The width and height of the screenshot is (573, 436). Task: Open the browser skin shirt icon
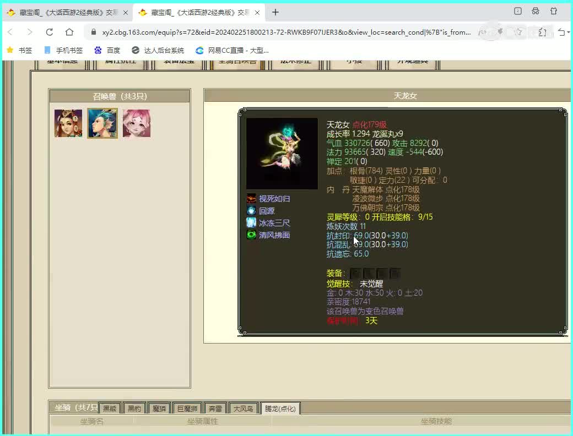click(x=554, y=11)
